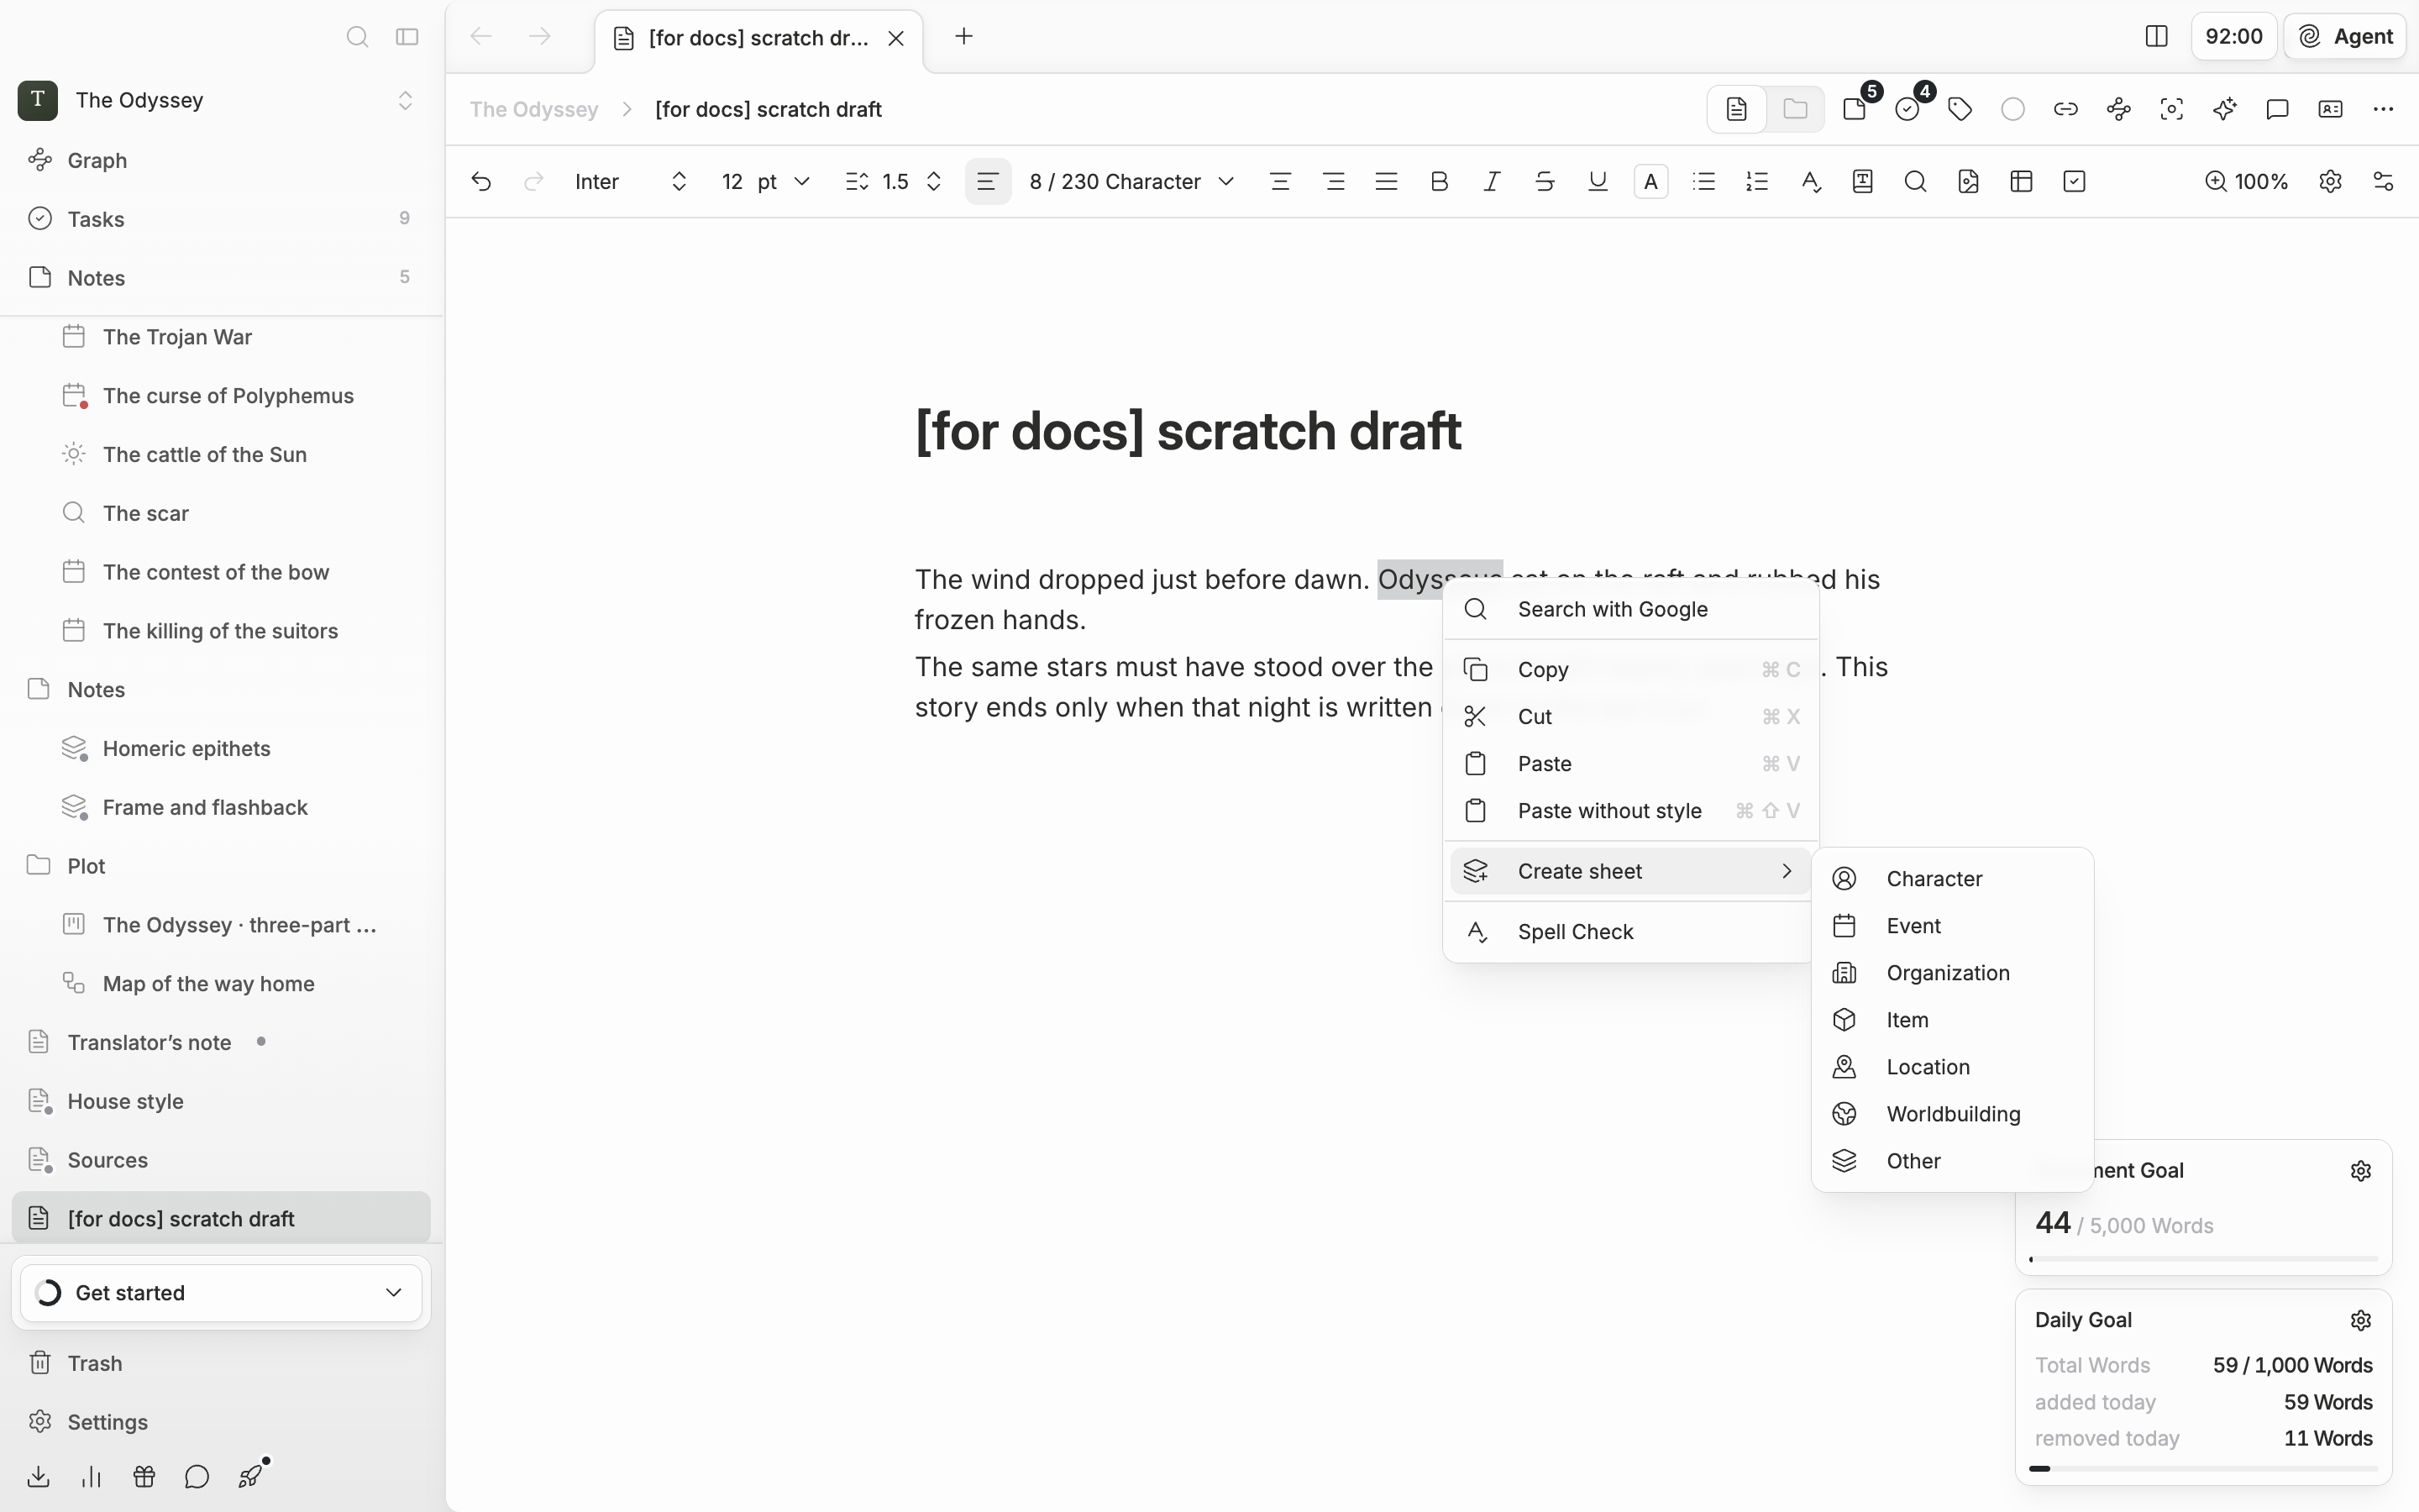
Task: Open the Agent button
Action: (2344, 37)
